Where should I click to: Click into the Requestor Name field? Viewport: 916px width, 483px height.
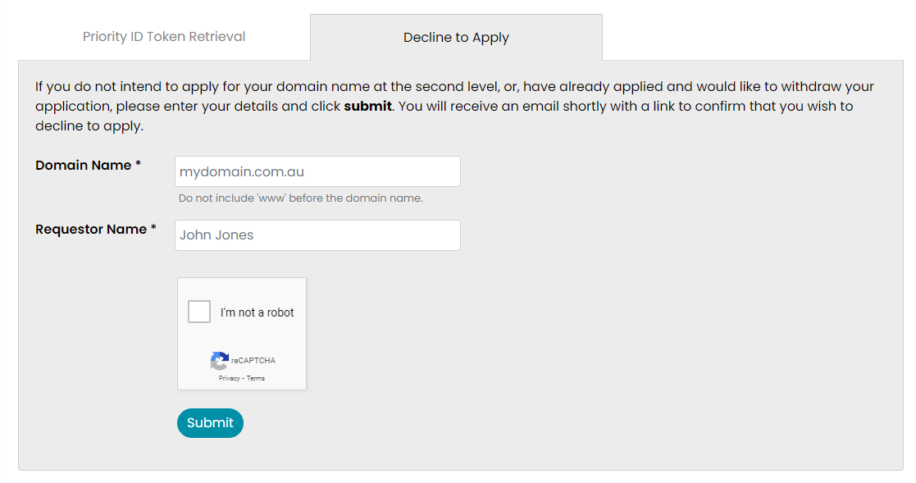pos(317,235)
